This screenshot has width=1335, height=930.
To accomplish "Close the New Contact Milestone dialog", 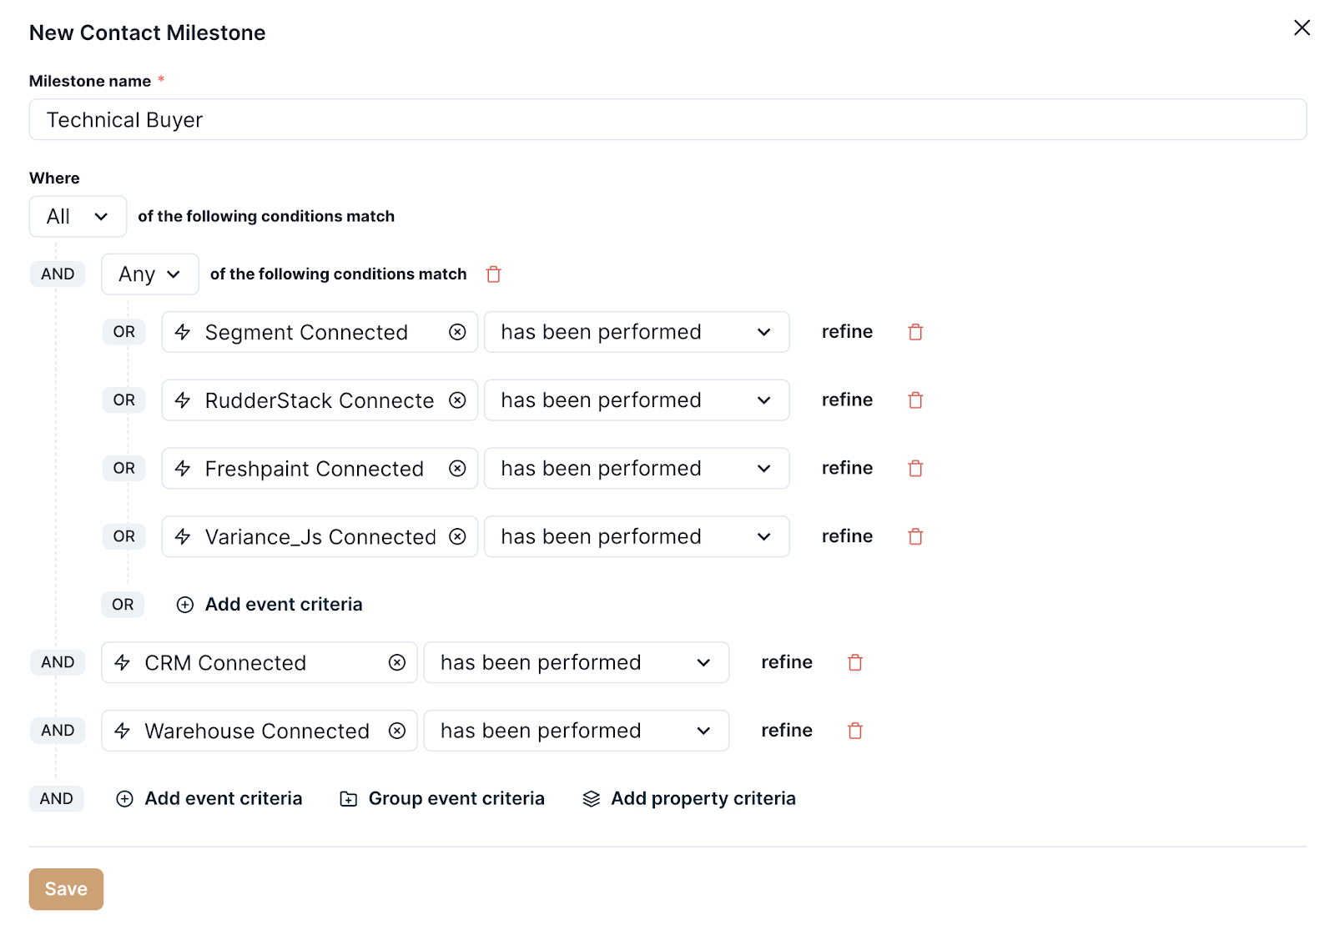I will point(1301,28).
